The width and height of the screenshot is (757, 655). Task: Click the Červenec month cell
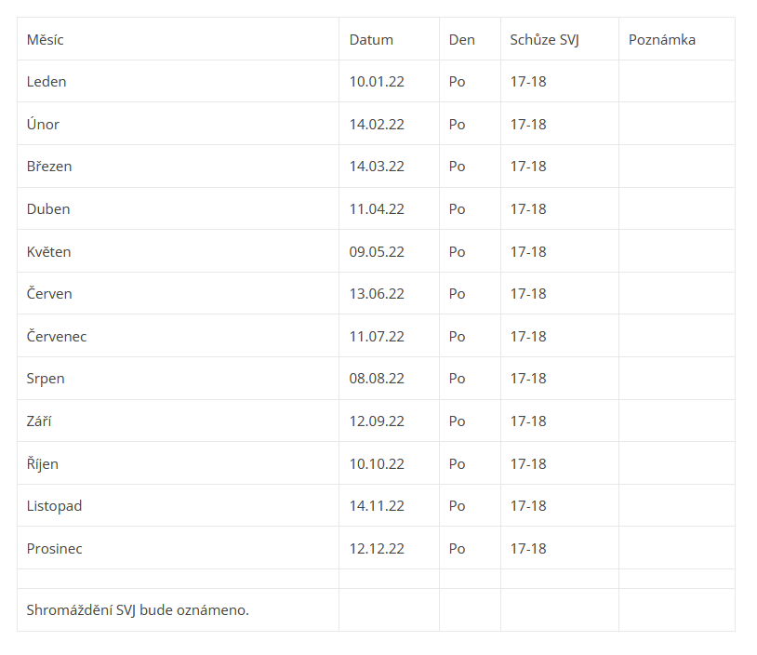tap(57, 337)
